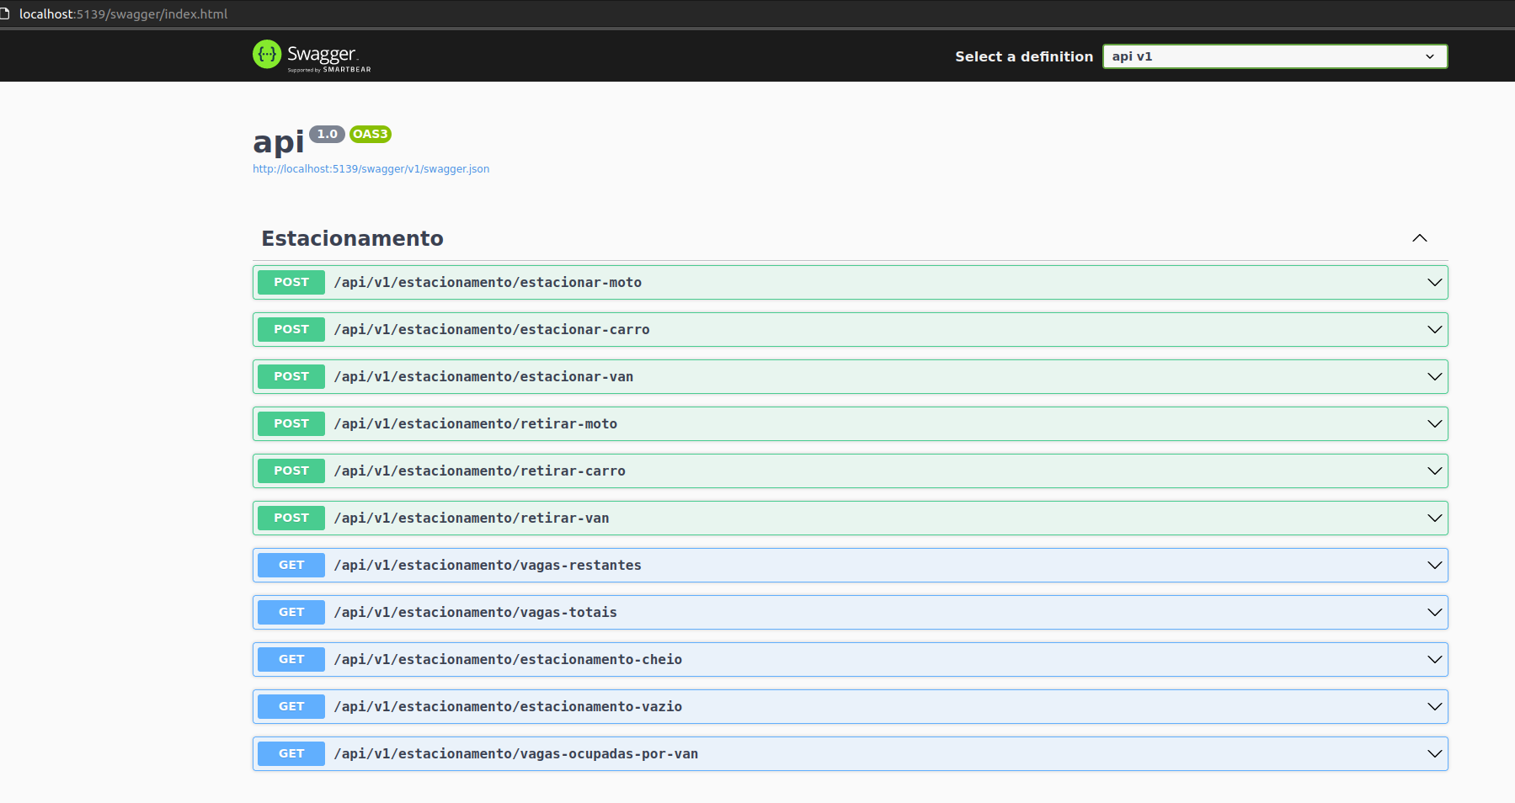The width and height of the screenshot is (1515, 803).
Task: Expand the estacionar-moto endpoint chevron
Action: pyautogui.click(x=1435, y=283)
